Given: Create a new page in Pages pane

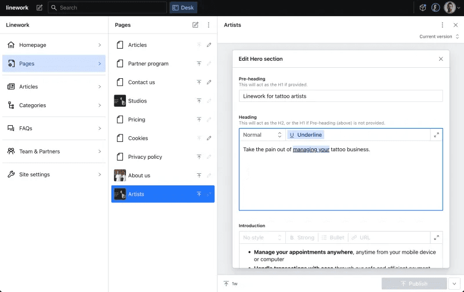Looking at the screenshot, I should coord(195,25).
